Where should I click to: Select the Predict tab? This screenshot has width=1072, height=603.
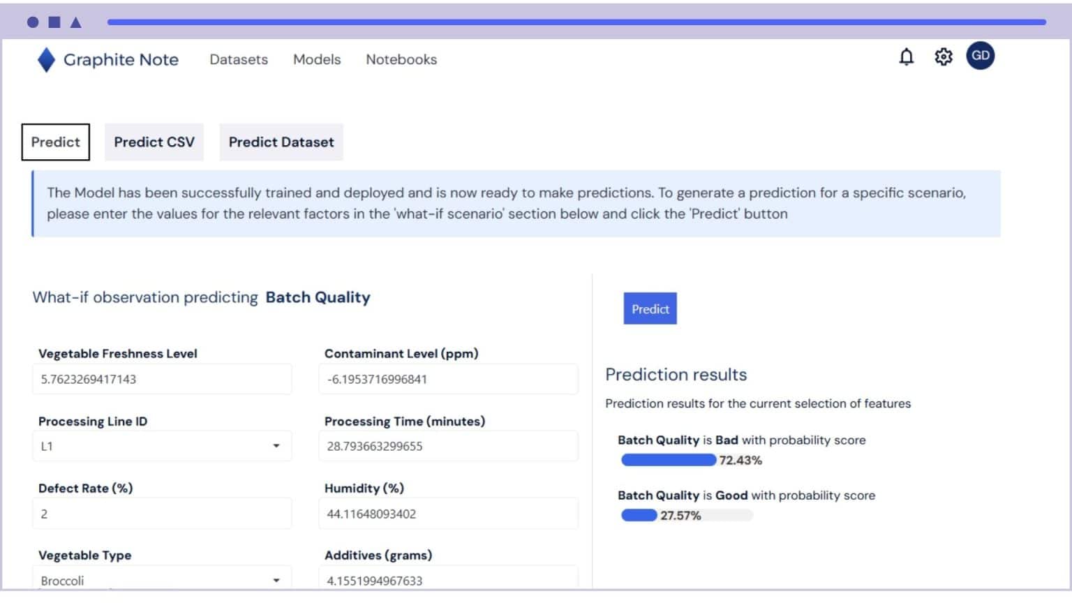(x=55, y=142)
